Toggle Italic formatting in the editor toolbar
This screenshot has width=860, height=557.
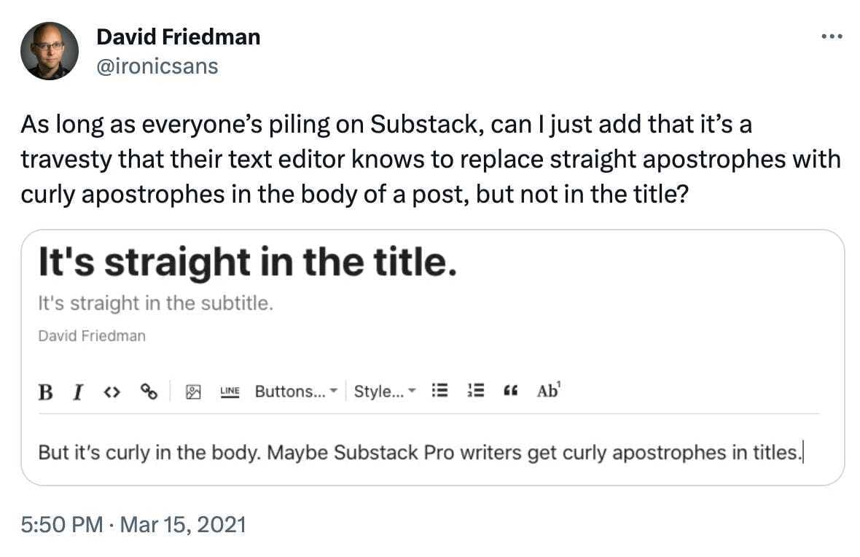click(x=79, y=392)
